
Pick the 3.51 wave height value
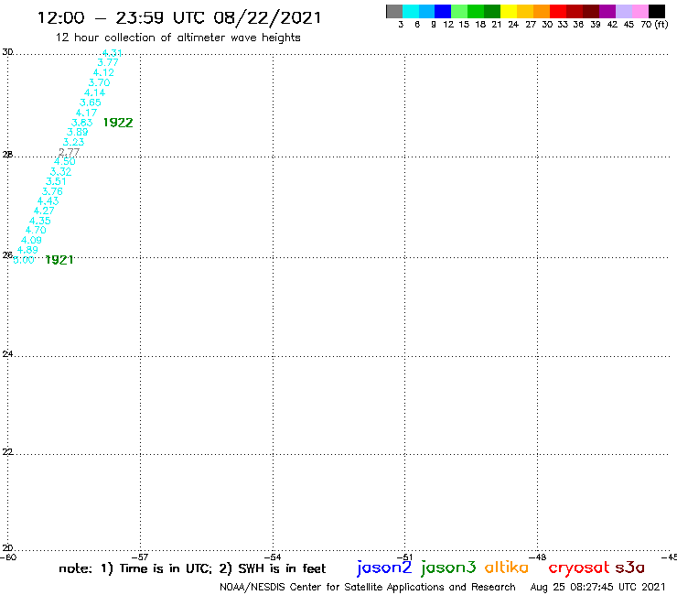56,181
